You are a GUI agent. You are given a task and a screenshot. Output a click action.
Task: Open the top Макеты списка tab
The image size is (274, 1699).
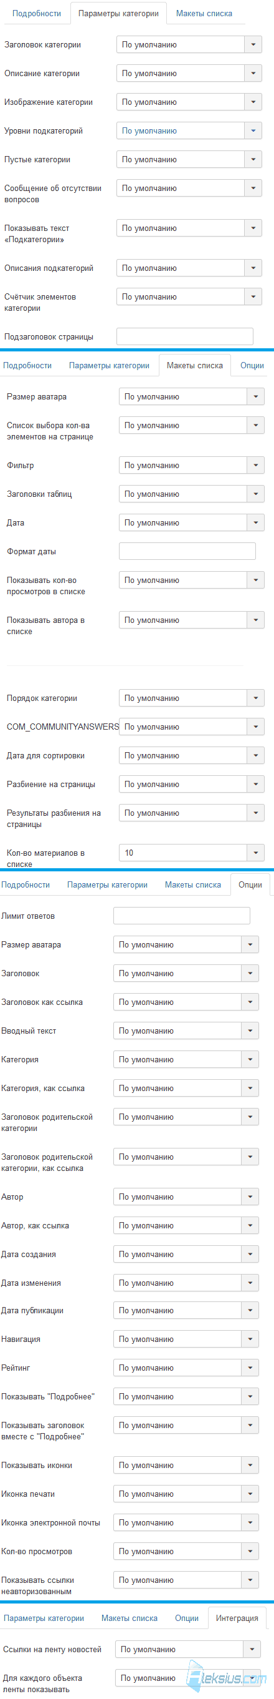[204, 13]
